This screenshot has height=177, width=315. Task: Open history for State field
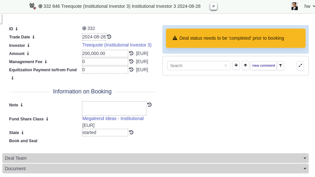point(131,132)
